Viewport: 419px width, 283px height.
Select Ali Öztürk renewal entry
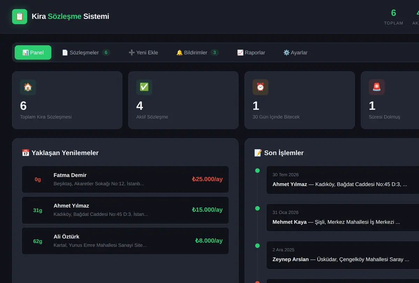[125, 241]
